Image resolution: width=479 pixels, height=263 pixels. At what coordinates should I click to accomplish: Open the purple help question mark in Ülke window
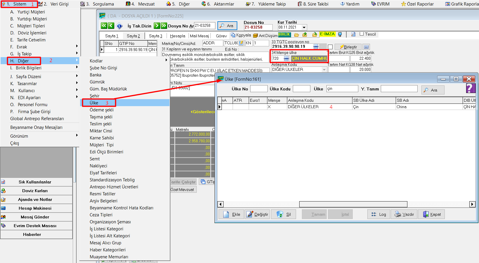click(471, 88)
